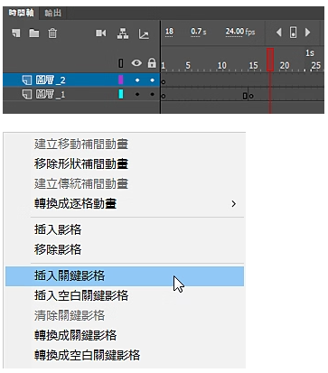Image resolution: width=328 pixels, height=373 pixels.
Task: Select keyframe near frame 15 on 圖層_1
Action: point(251,96)
